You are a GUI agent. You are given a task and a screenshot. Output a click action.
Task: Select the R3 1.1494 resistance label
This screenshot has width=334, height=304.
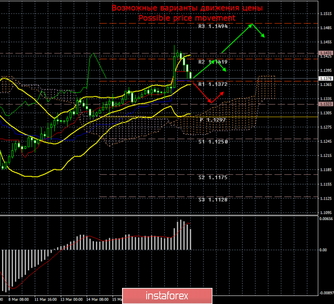tap(213, 26)
